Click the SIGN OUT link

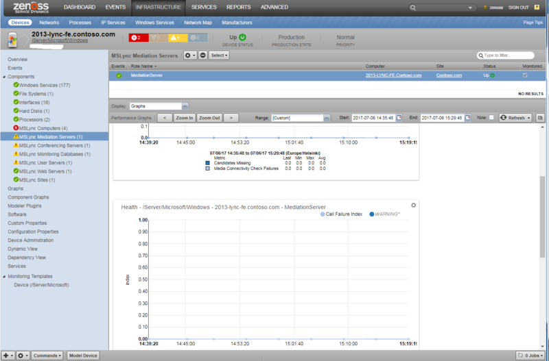pyautogui.click(x=519, y=8)
